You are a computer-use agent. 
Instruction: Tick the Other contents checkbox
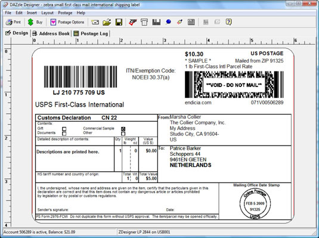[x=123, y=134]
